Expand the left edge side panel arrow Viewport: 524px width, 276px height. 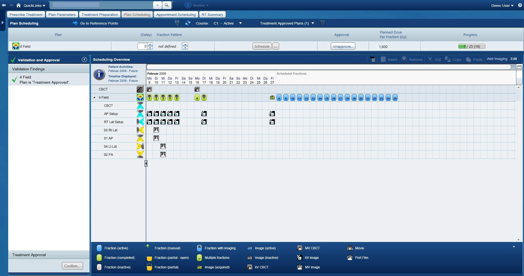[x=2, y=23]
